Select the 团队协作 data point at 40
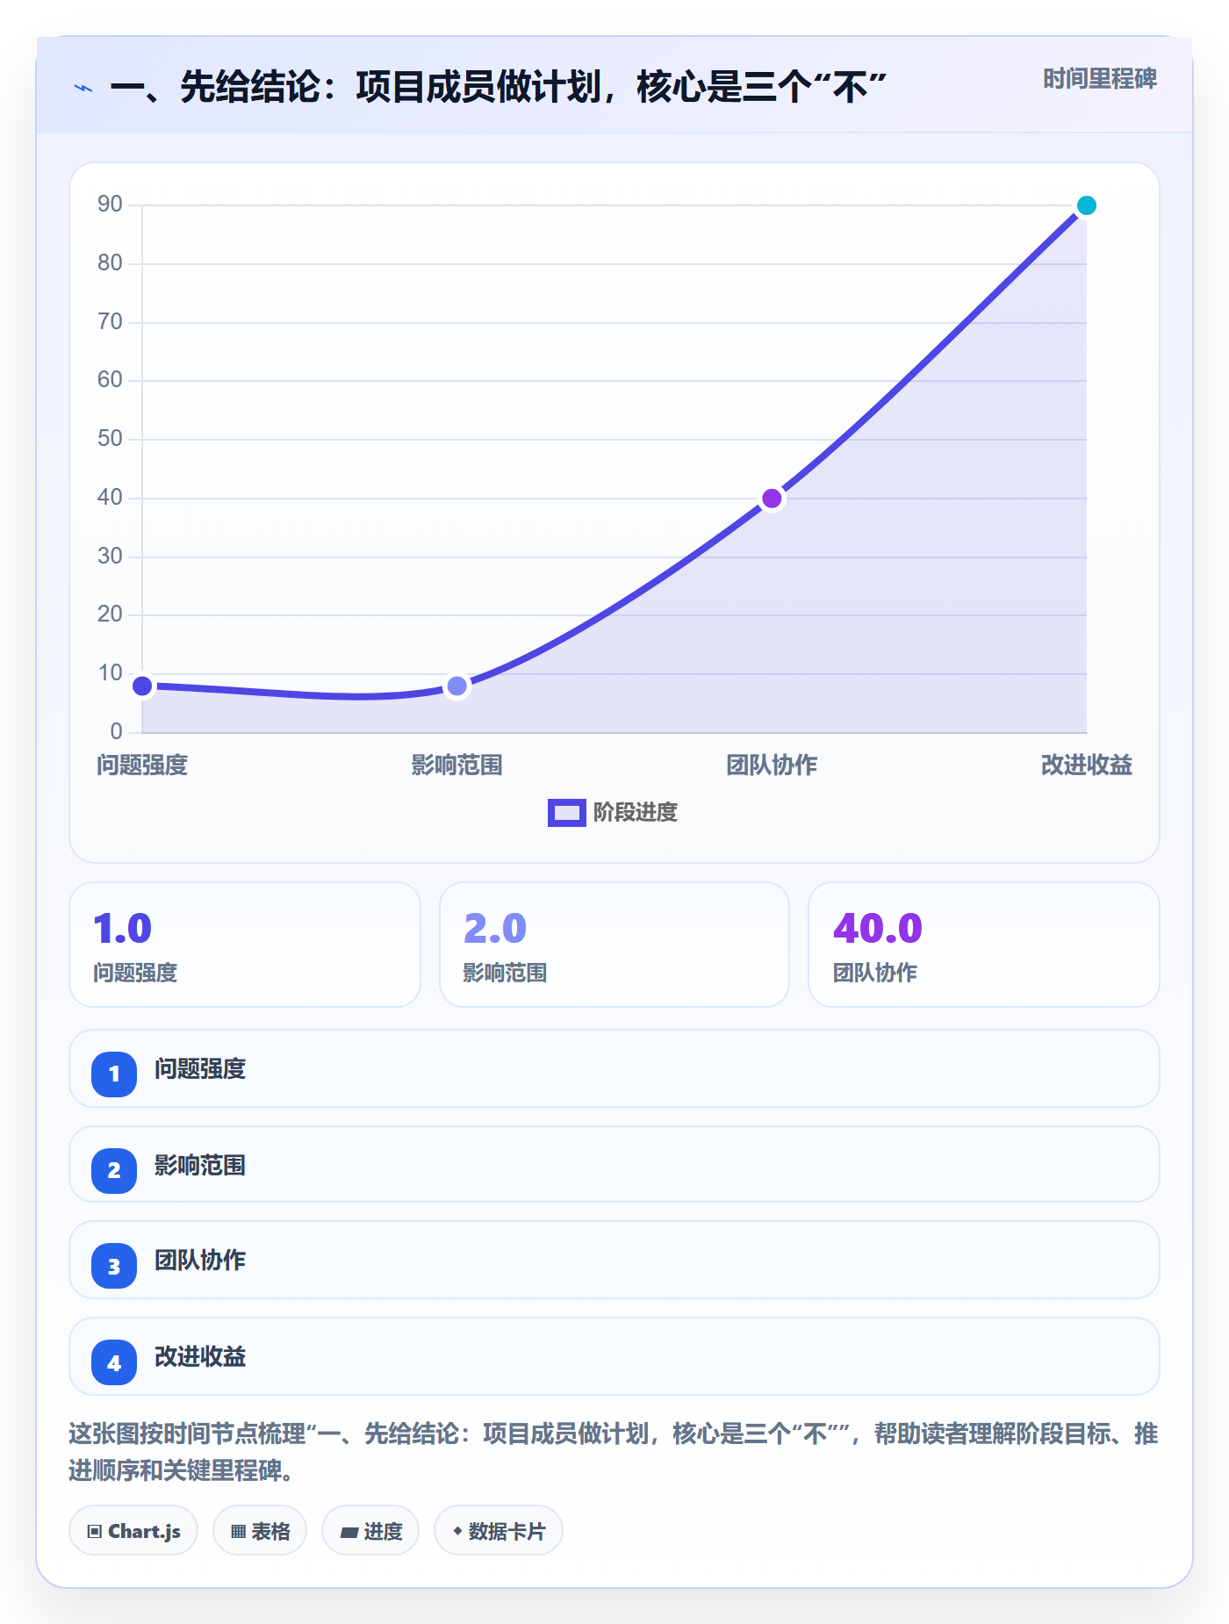1229x1624 pixels. pyautogui.click(x=772, y=499)
